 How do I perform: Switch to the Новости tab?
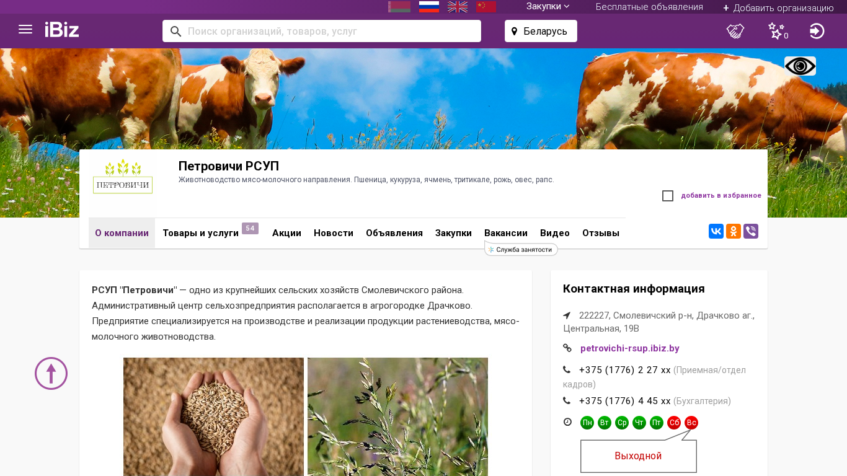click(x=334, y=233)
